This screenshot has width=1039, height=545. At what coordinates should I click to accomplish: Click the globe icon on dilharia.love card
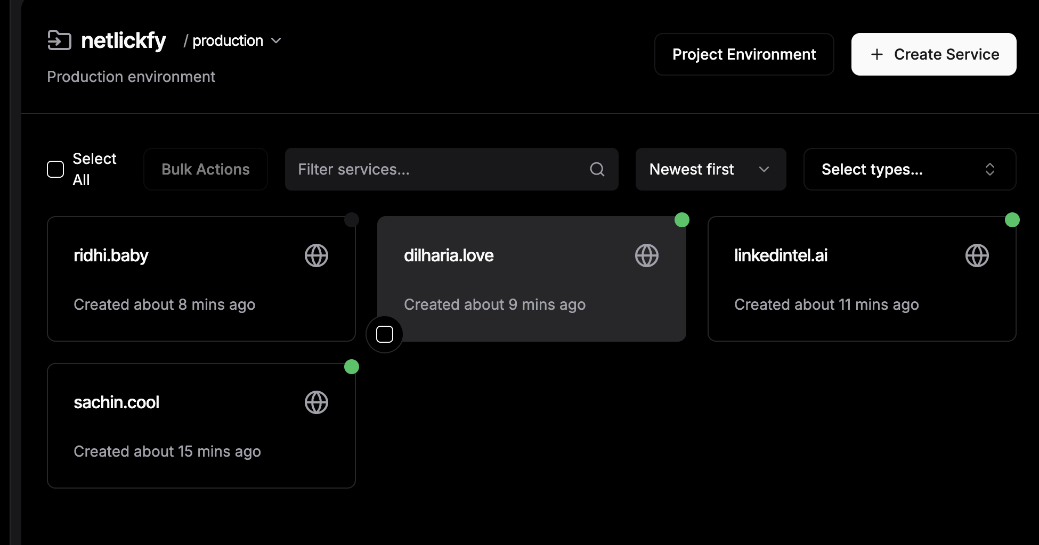pyautogui.click(x=646, y=255)
